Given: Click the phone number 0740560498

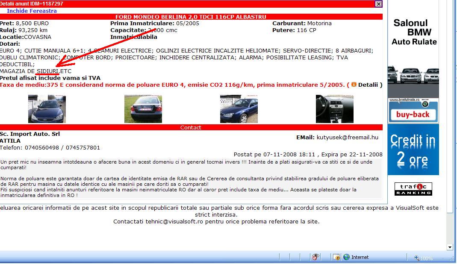Looking at the screenshot, I should tap(41, 148).
